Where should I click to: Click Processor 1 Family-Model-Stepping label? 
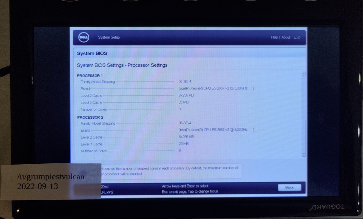(x=98, y=82)
